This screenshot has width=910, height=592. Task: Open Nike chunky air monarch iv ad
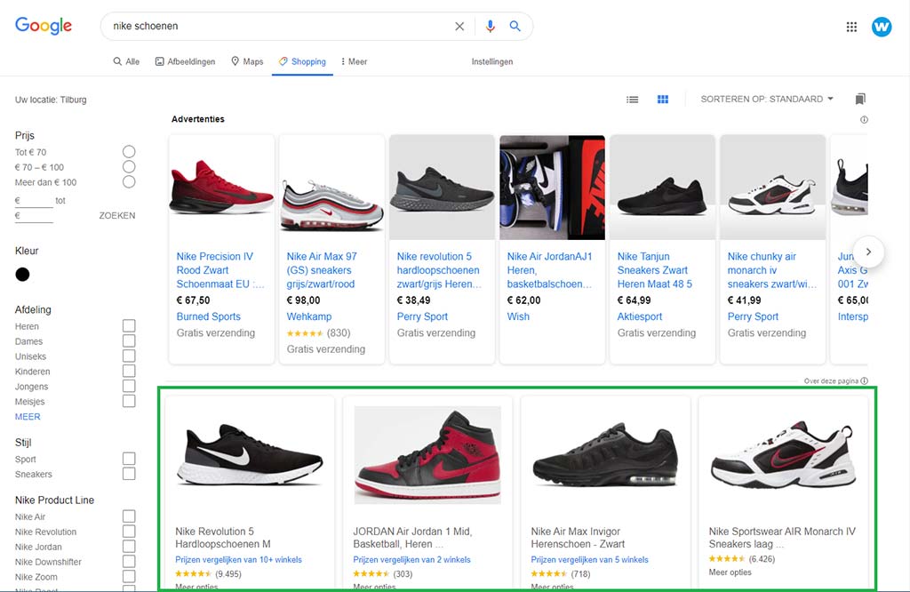[x=772, y=270]
